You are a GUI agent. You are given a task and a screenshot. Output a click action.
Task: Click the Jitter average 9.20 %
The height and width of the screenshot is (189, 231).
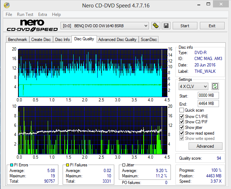click(161, 171)
